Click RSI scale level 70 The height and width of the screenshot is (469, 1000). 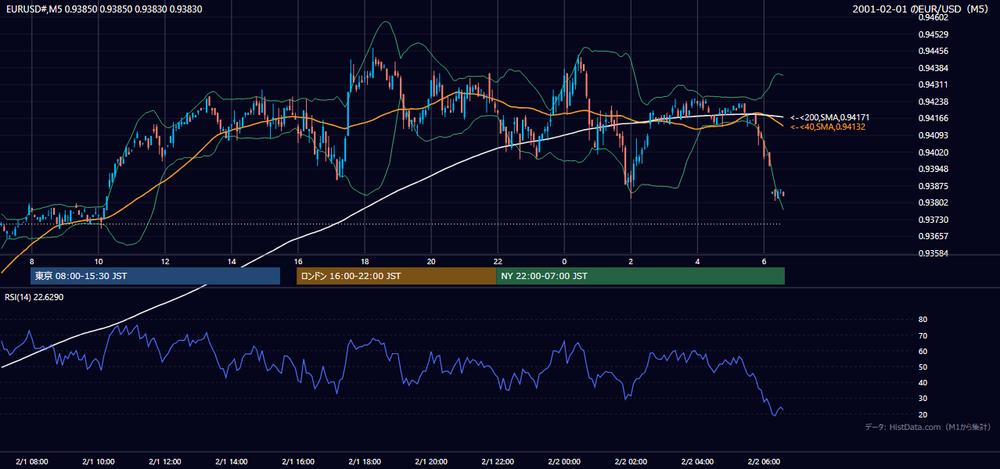click(x=923, y=335)
